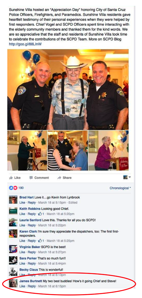Open Keith Robbins' avatar thumbnail
142x298 pixels.
[13, 211]
